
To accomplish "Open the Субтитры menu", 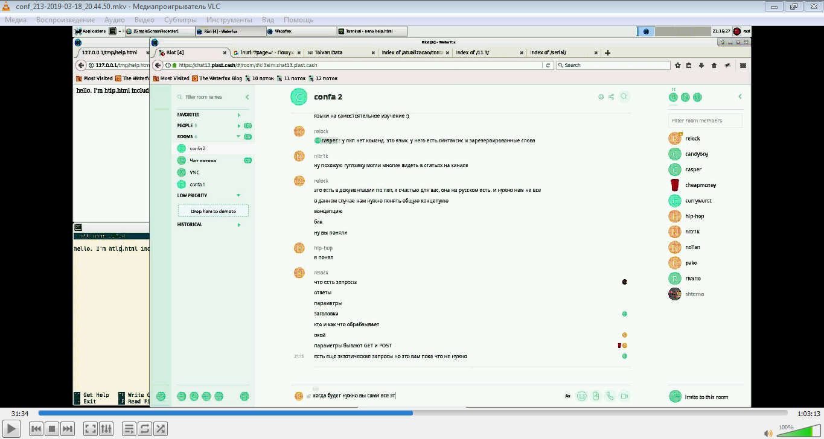I will [x=180, y=20].
